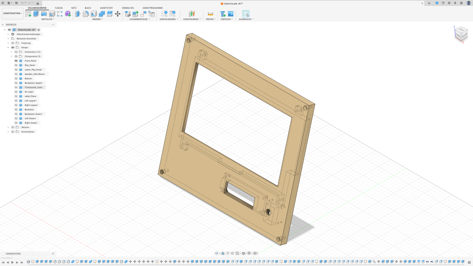This screenshot has width=473, height=266.
Task: Select the Create Sketch tool
Action: click(x=28, y=14)
